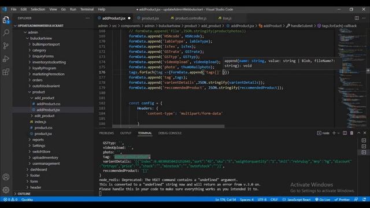
Task: Open index.js in the explorer
Action: tap(40, 122)
